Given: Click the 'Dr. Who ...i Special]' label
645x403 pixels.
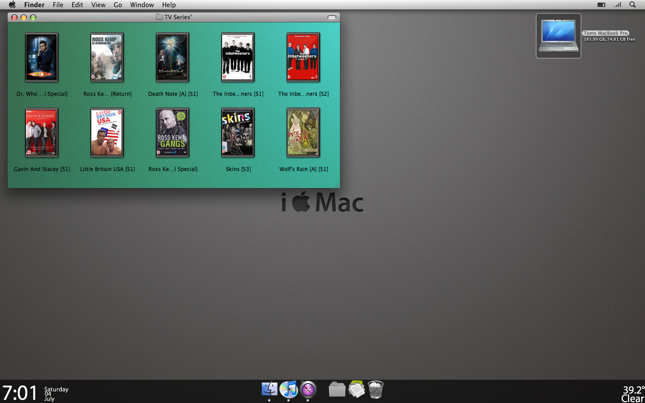Looking at the screenshot, I should pyautogui.click(x=42, y=94).
